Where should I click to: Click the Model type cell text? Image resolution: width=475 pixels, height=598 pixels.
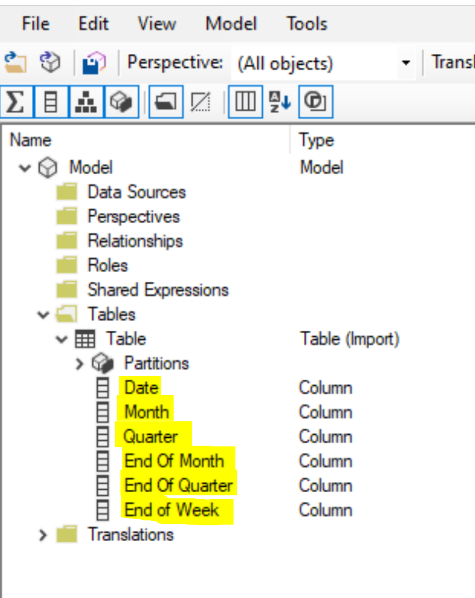click(x=322, y=168)
